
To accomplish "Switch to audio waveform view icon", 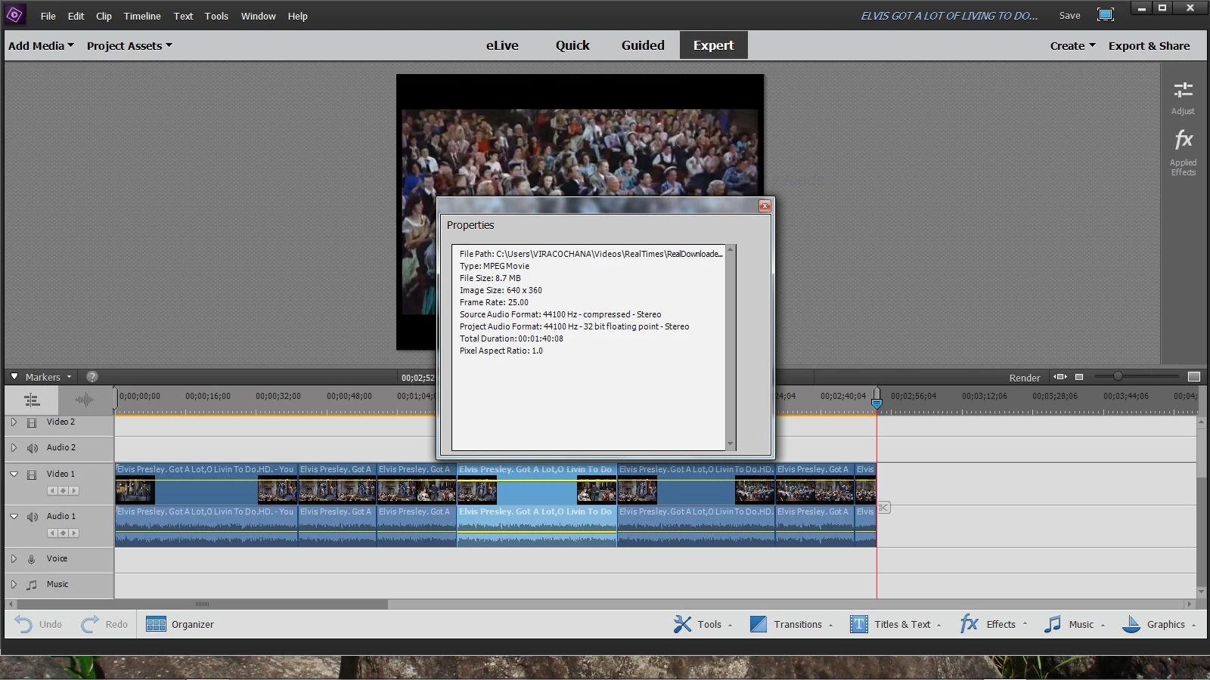I will click(84, 400).
